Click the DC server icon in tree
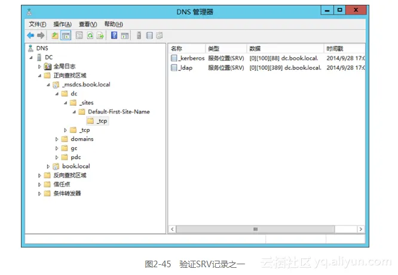 [x=39, y=57]
